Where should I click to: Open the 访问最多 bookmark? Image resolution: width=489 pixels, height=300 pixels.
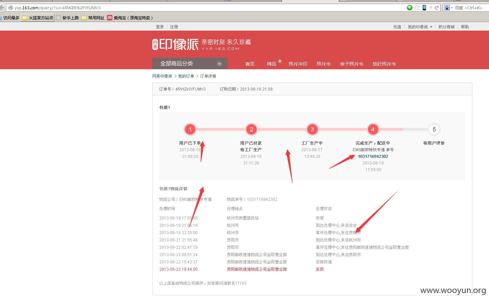click(x=10, y=18)
